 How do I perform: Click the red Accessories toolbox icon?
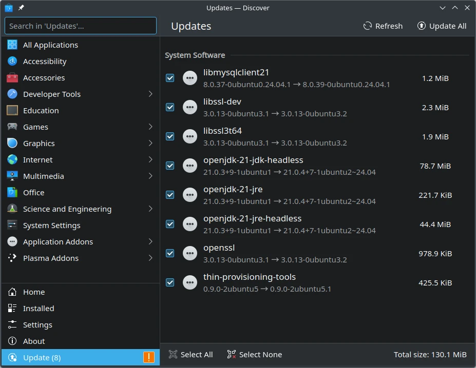tap(12, 77)
